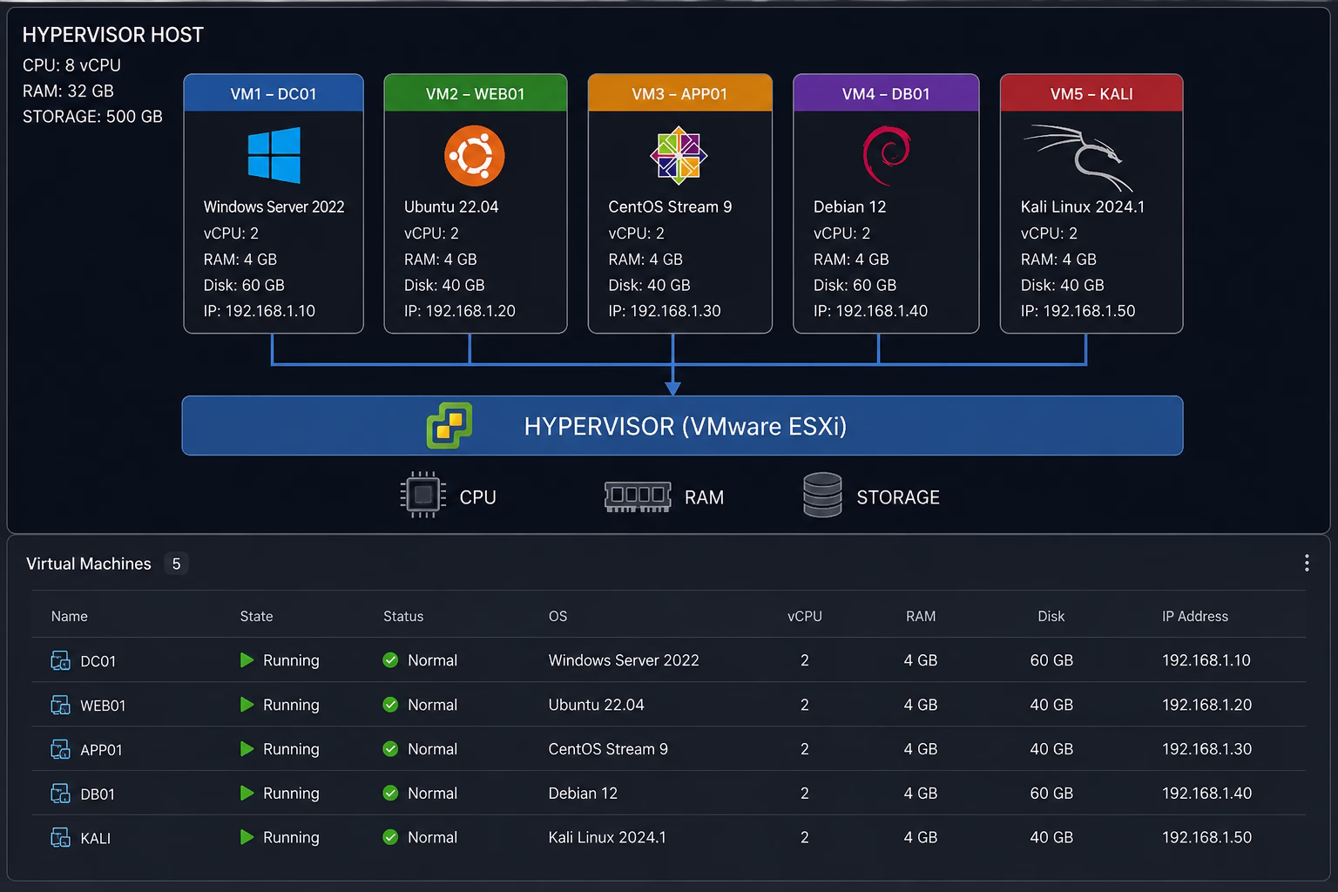Screen dimensions: 1338x892
Task: Select the VM1 – DC01 header tab
Action: [274, 93]
